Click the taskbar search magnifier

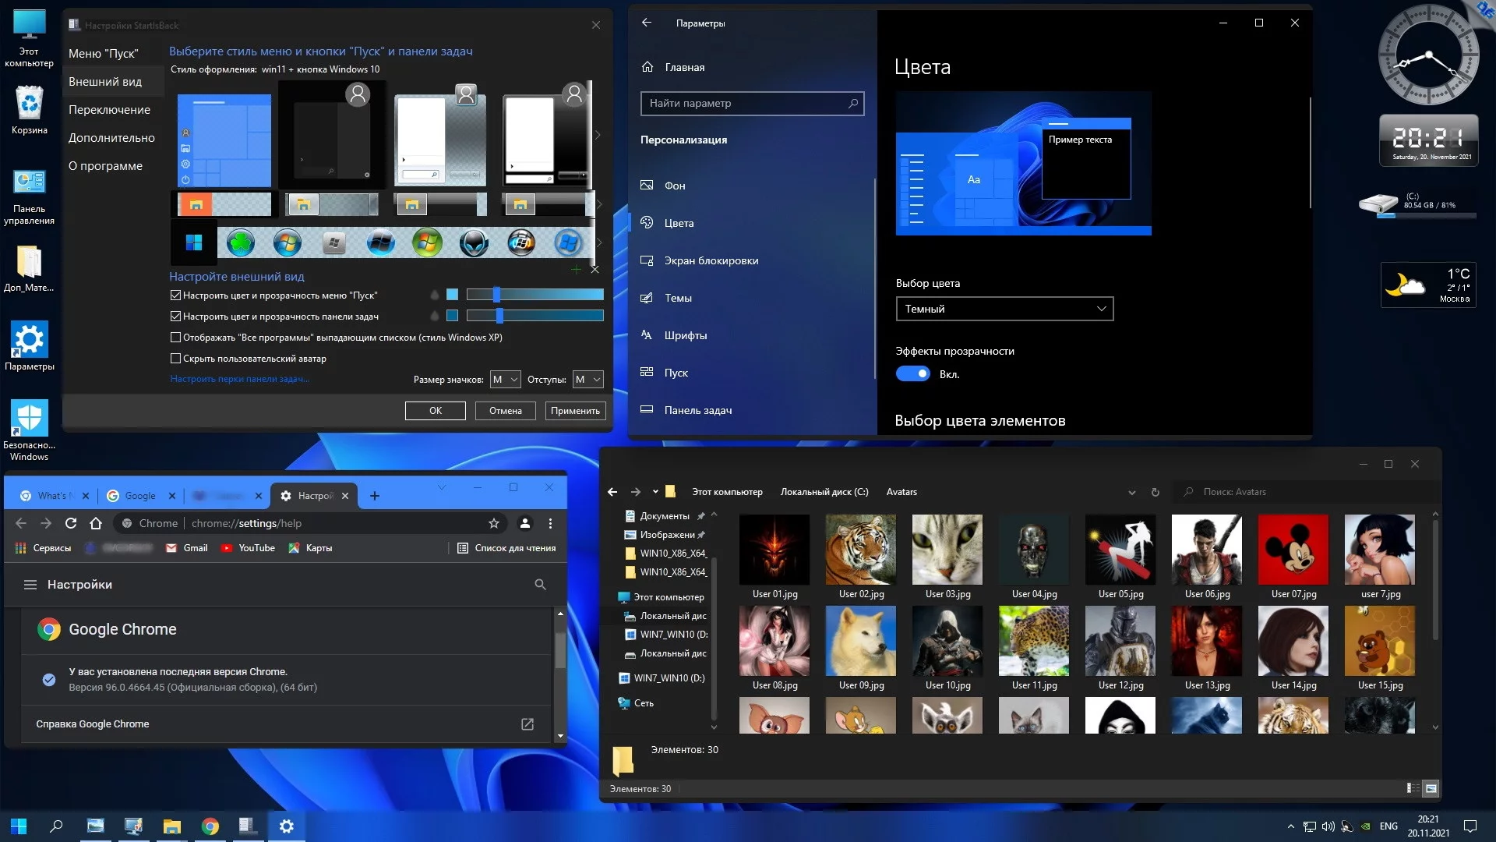coord(56,826)
